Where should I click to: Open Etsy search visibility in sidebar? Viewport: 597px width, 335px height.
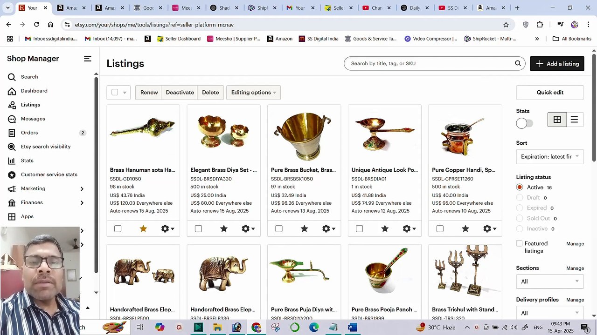(46, 147)
